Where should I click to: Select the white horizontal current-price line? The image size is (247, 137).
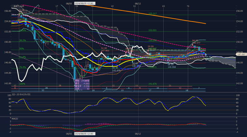(123, 54)
